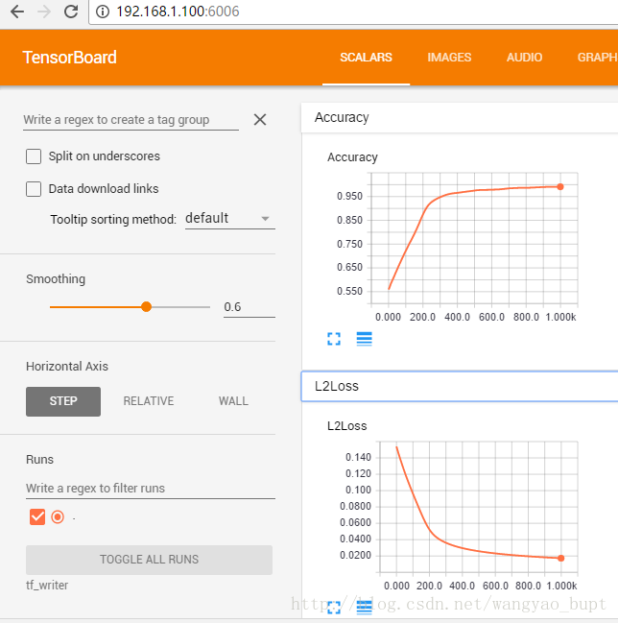Click the L2Loss curve end point marker

tap(560, 559)
